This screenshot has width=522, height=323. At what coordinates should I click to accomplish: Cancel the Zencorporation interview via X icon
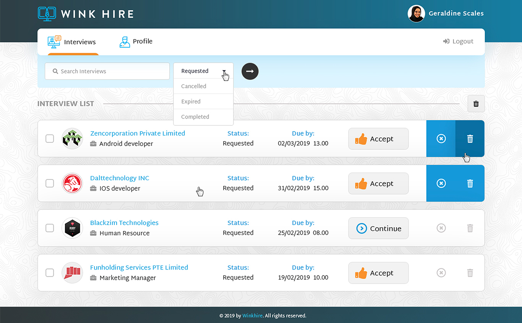[x=441, y=139]
